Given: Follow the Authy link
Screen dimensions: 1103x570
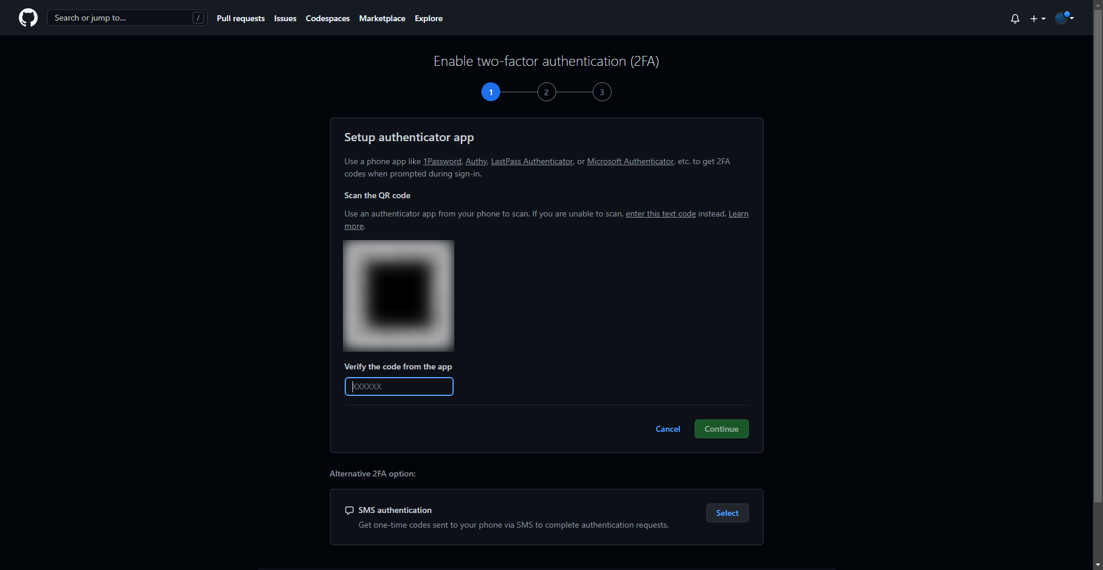Looking at the screenshot, I should (x=476, y=161).
